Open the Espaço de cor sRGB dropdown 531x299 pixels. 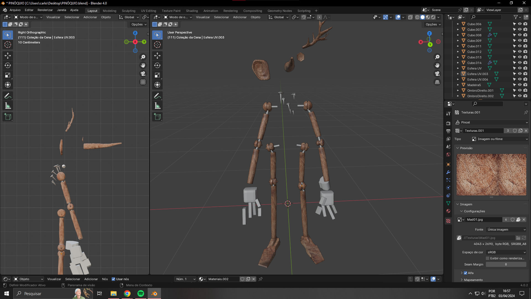(506, 252)
